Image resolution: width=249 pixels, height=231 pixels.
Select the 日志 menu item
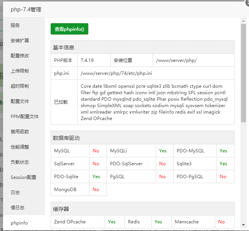coord(15,193)
